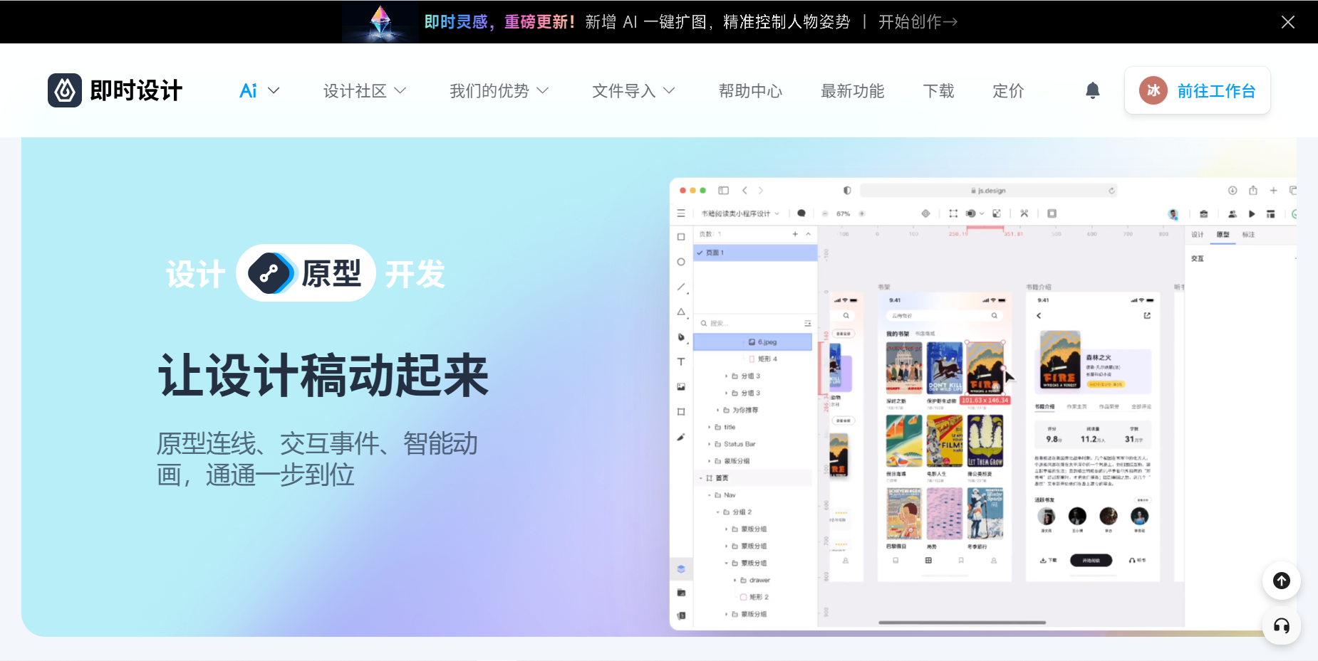1318x661 pixels.
Task: Open the 定价 menu item
Action: pos(1008,90)
